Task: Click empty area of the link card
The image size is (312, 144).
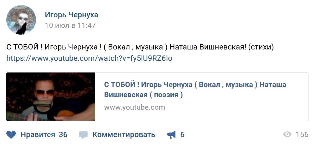Action: [239, 111]
